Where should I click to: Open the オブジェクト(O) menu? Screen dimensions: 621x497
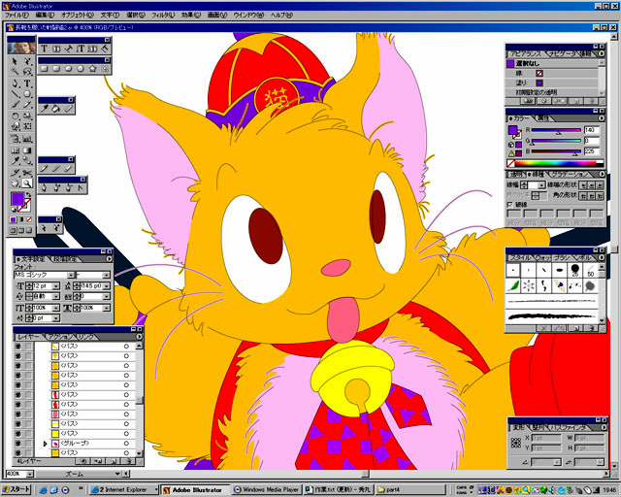(78, 16)
